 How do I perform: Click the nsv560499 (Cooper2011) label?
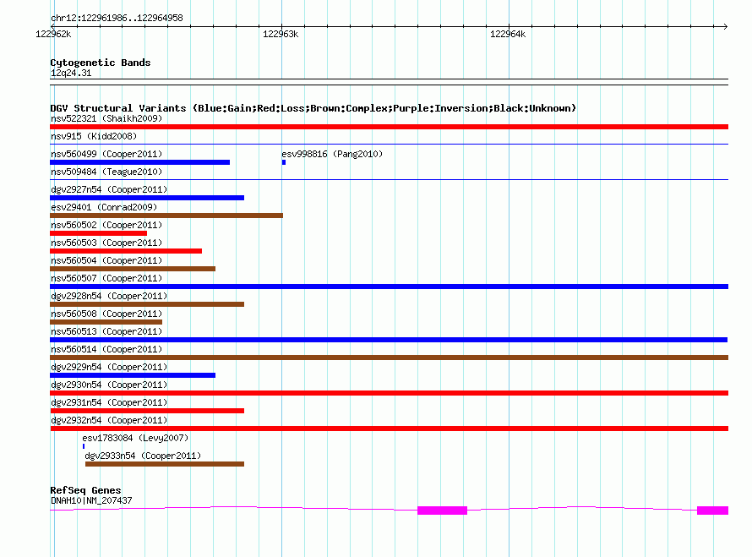click(106, 154)
